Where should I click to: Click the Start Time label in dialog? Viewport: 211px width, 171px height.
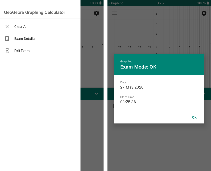(127, 97)
